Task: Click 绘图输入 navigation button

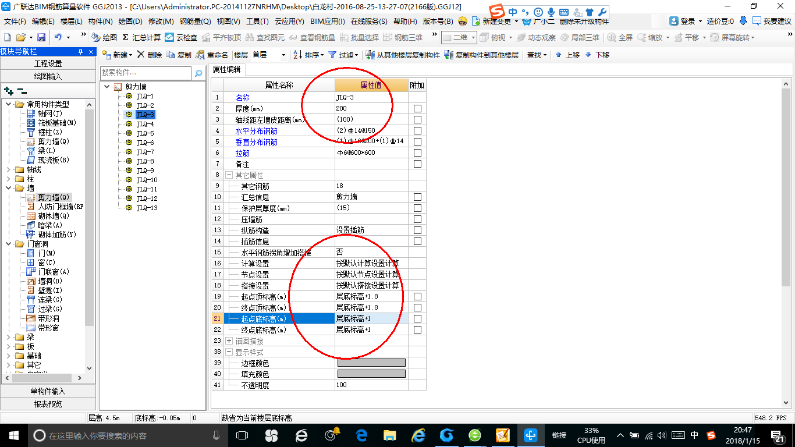Action: (48, 76)
